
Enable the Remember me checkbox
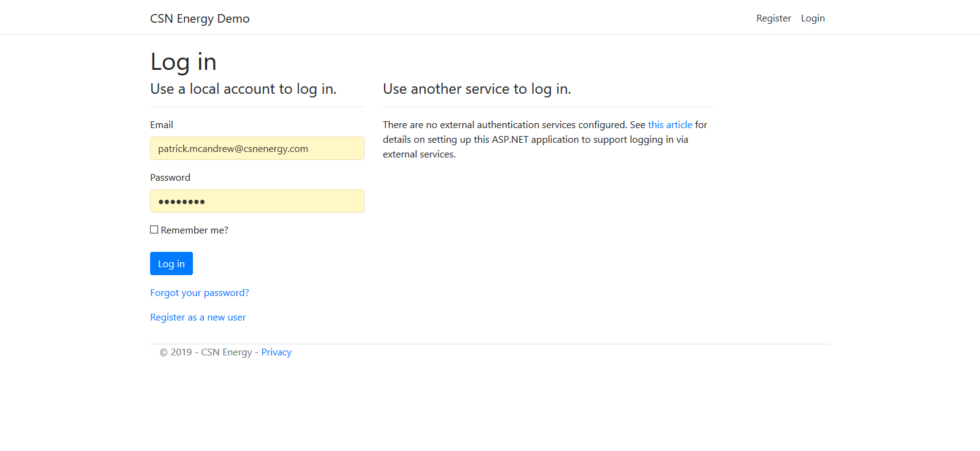(x=154, y=230)
